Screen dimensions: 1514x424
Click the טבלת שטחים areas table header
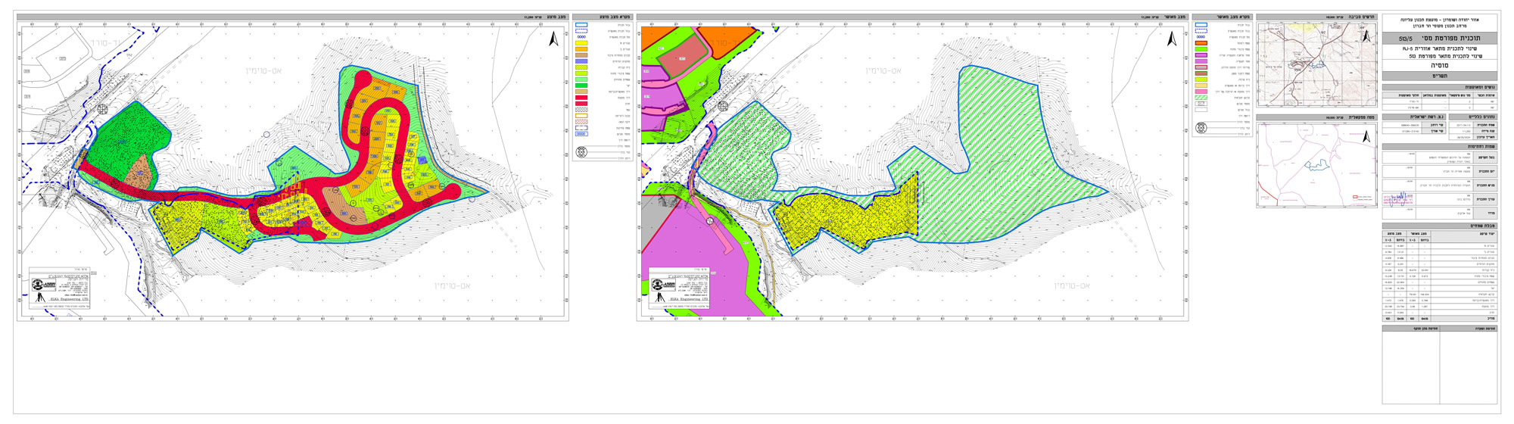pos(1440,226)
